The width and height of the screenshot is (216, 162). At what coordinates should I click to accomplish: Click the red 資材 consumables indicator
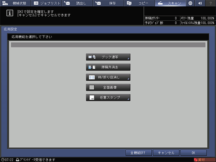coord(204,159)
